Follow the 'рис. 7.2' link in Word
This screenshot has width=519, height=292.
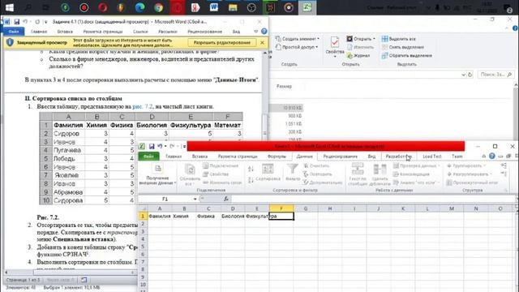tap(143, 106)
